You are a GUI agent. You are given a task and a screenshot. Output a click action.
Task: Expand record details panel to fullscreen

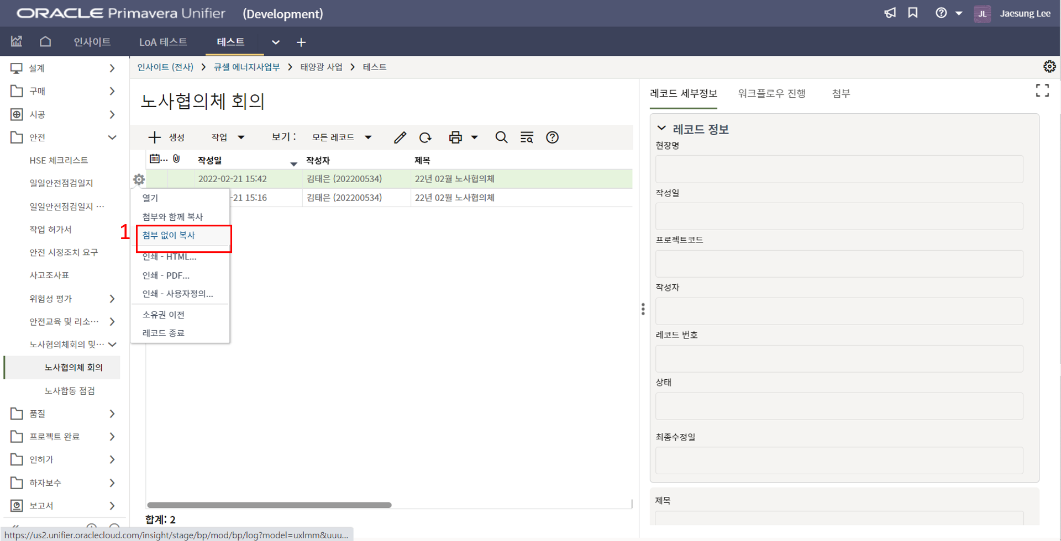click(1042, 91)
